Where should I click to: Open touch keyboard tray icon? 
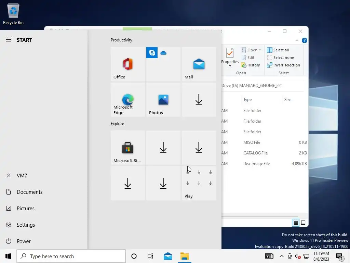[x=269, y=256]
